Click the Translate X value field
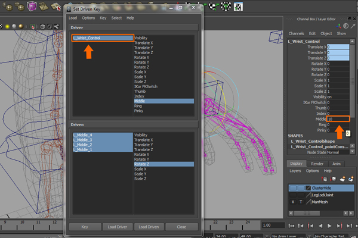Screen dimensions: 358x238 pyautogui.click(x=338, y=47)
